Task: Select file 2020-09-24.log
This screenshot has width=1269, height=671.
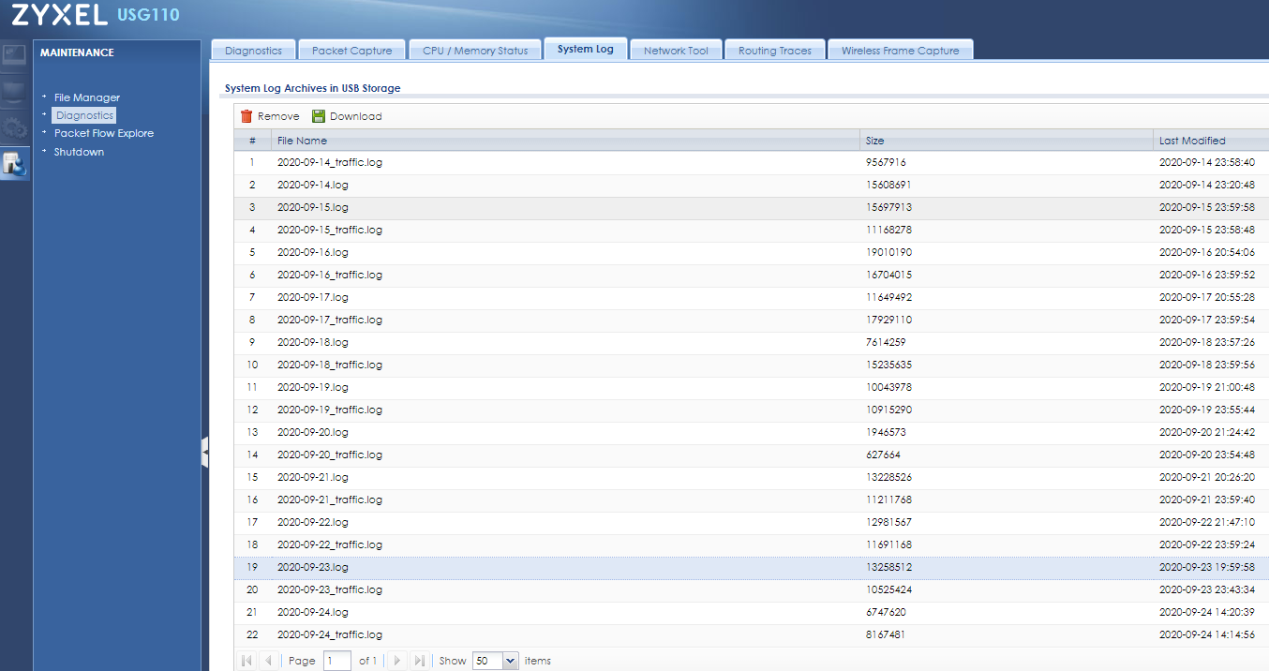Action: 313,612
